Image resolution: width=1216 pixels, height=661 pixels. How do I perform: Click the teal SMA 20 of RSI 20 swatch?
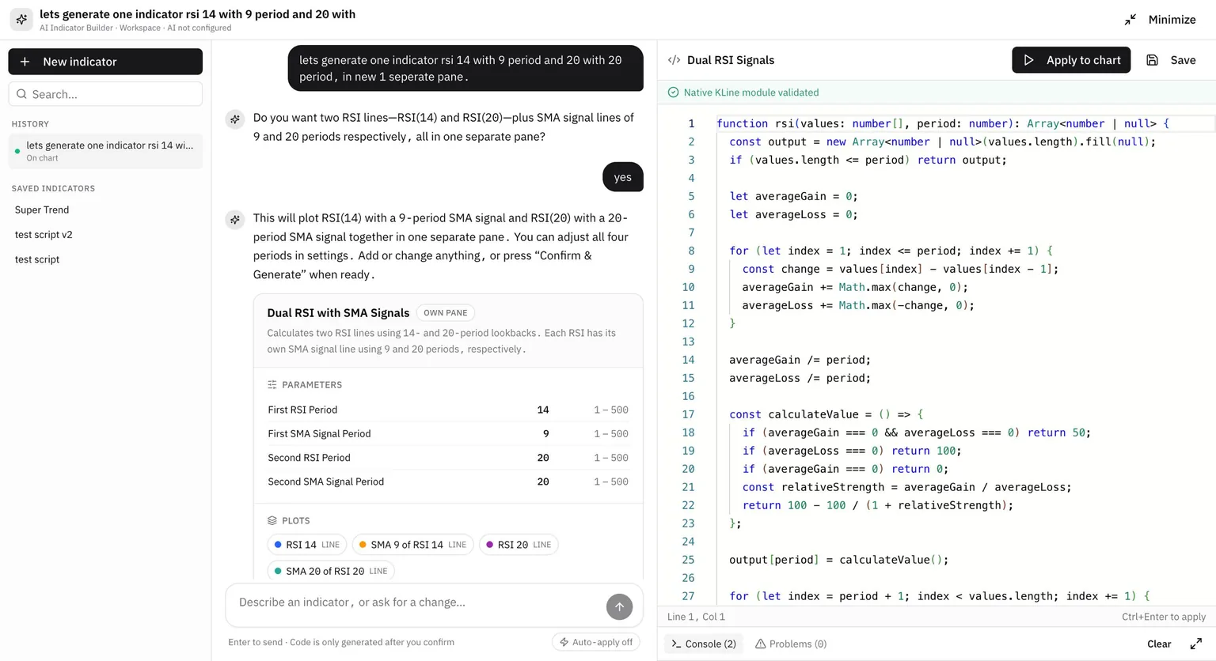tap(278, 571)
